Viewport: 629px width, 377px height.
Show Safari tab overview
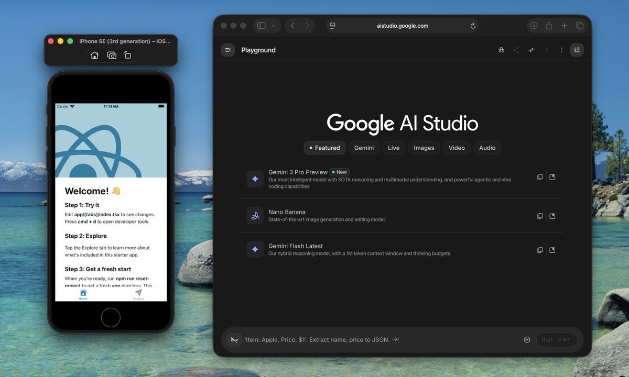(579, 26)
